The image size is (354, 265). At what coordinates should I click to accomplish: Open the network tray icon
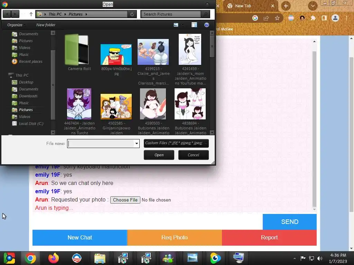[x=311, y=258]
